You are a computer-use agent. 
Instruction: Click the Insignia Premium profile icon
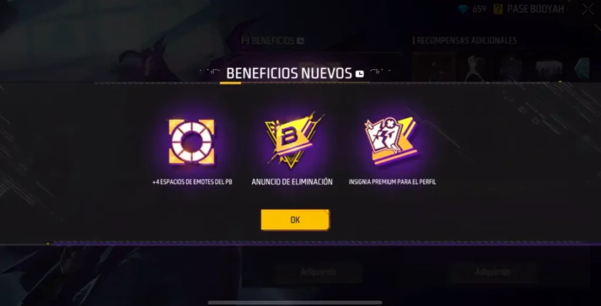pos(390,141)
